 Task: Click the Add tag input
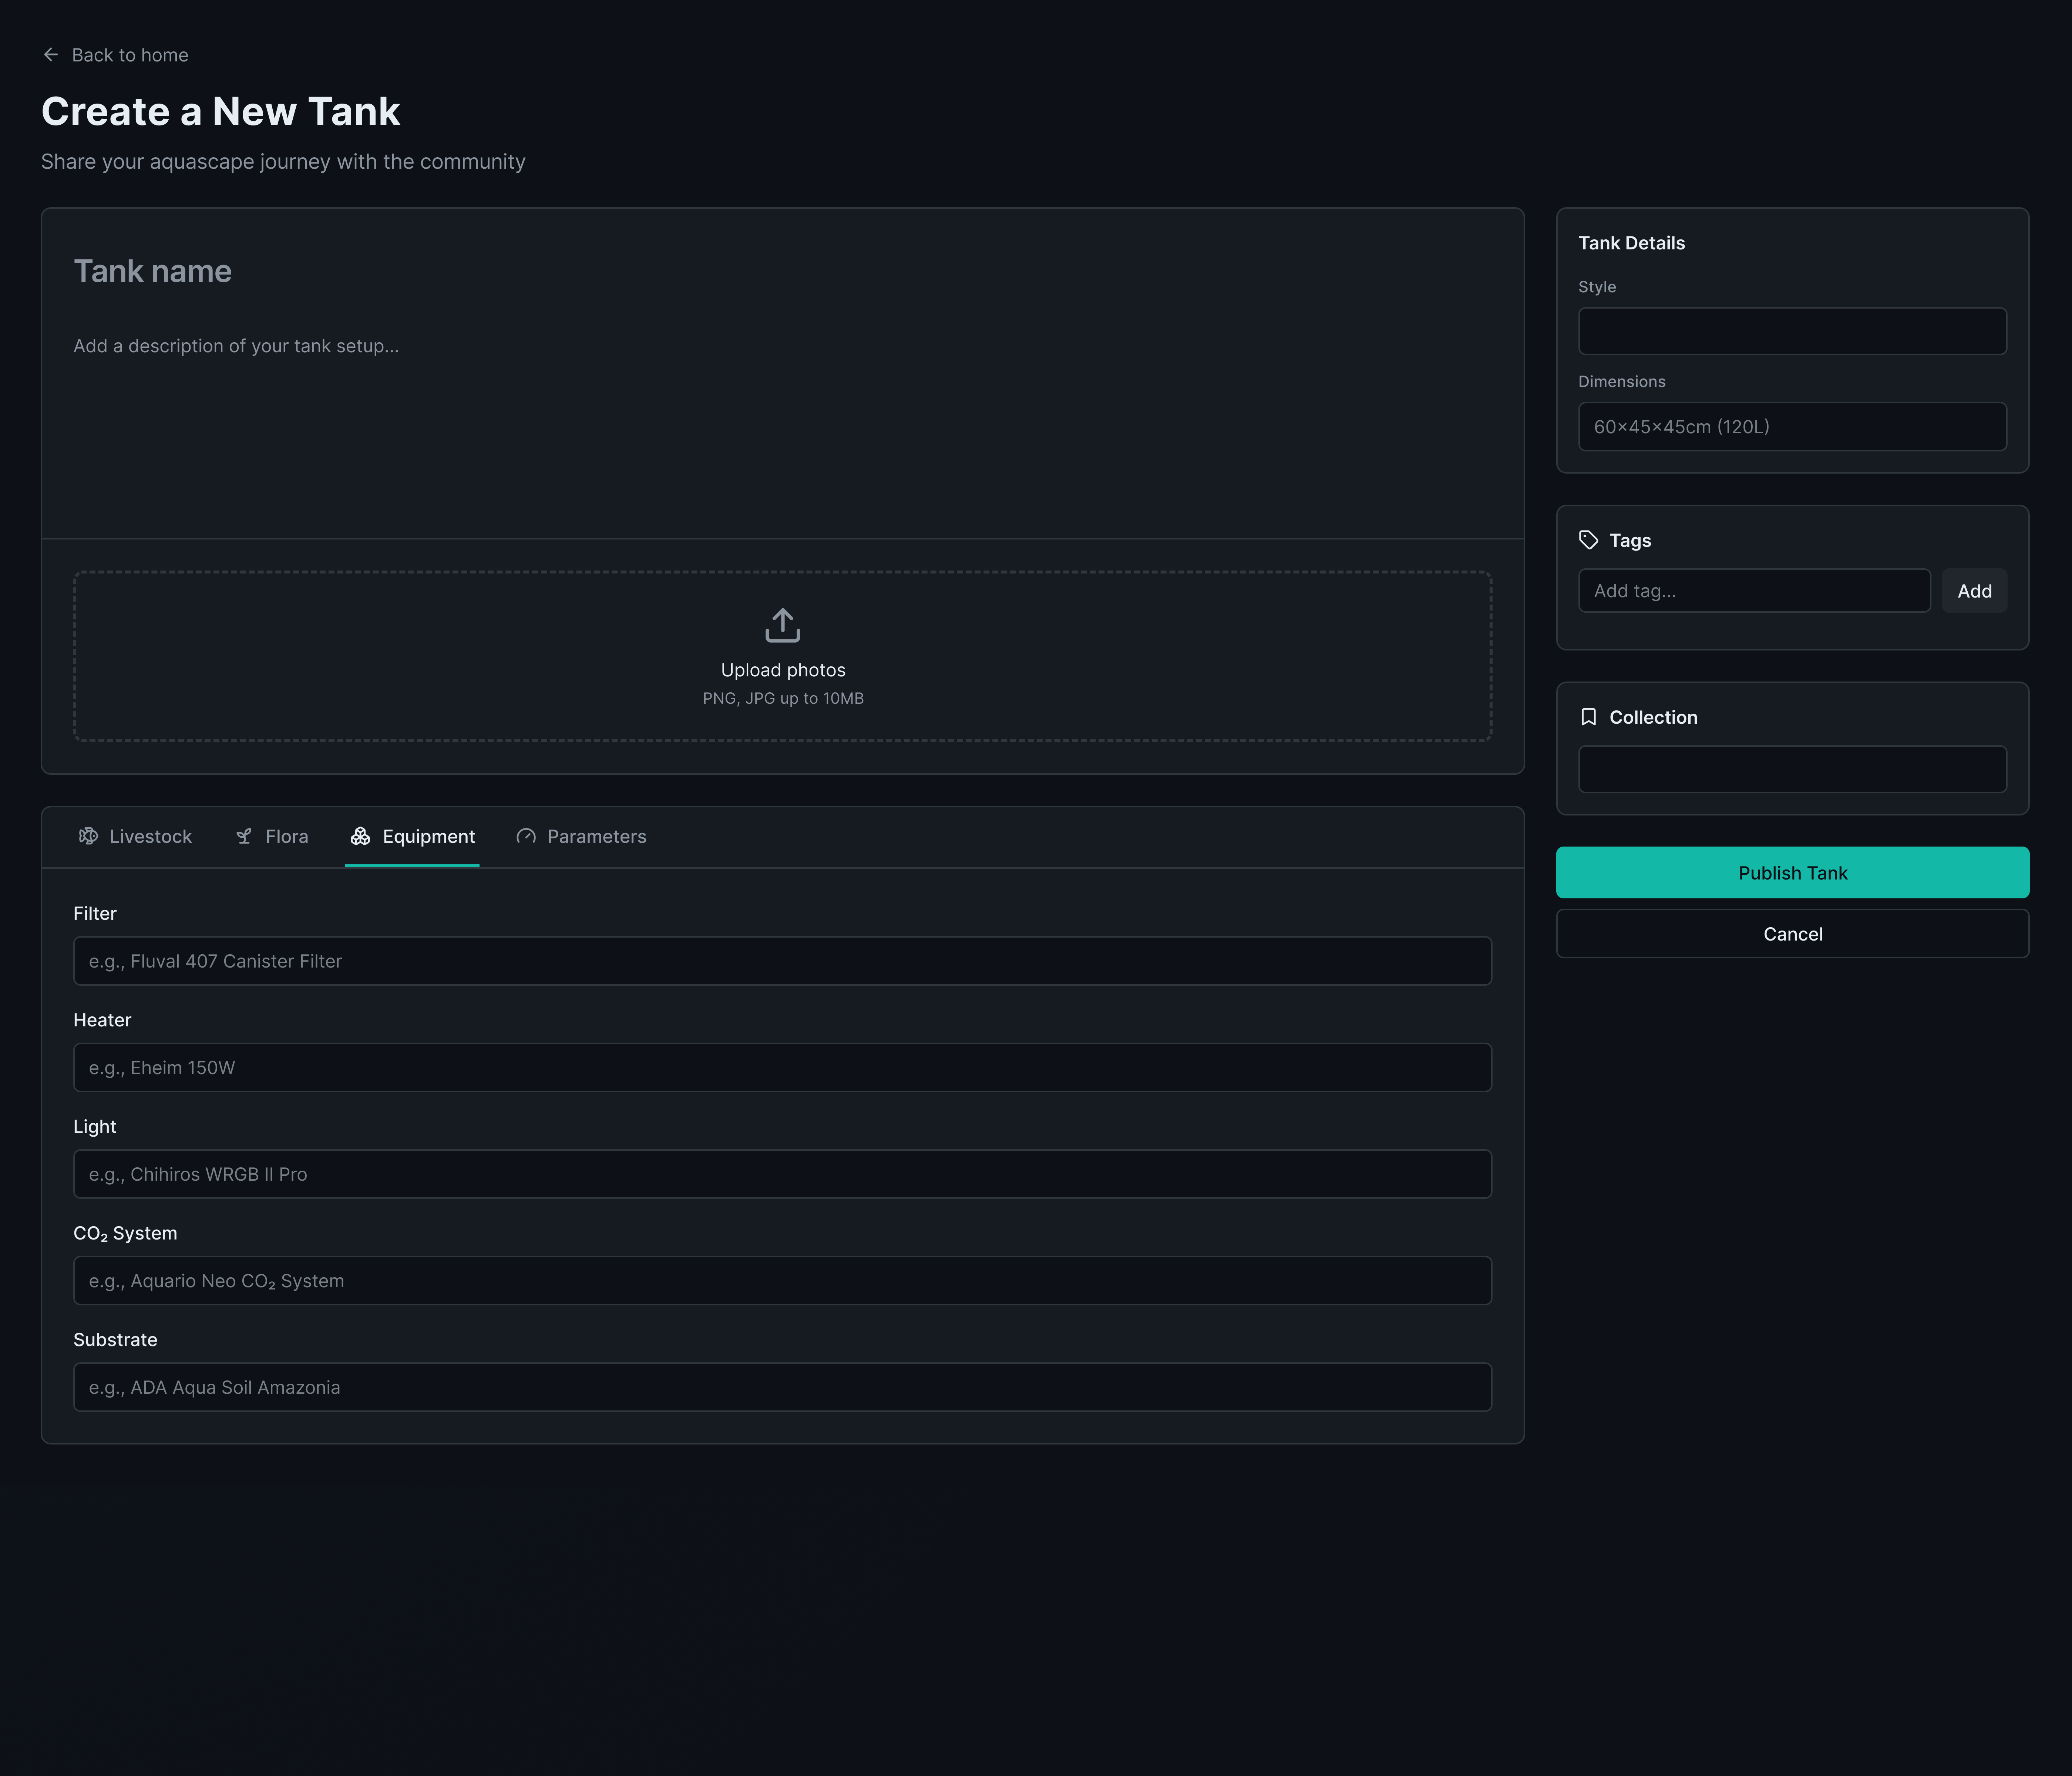click(1754, 591)
